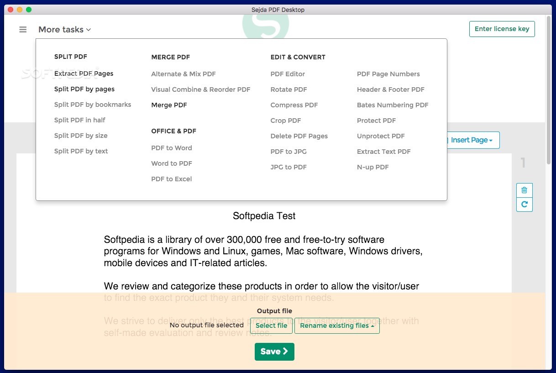Choose Alternate & Mix PDF
556x373 pixels.
[184, 74]
